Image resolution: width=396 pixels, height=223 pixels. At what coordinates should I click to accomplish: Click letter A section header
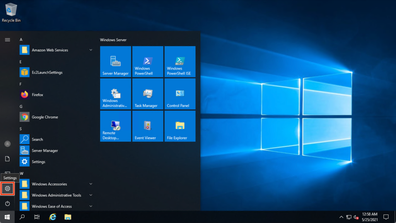pos(21,40)
